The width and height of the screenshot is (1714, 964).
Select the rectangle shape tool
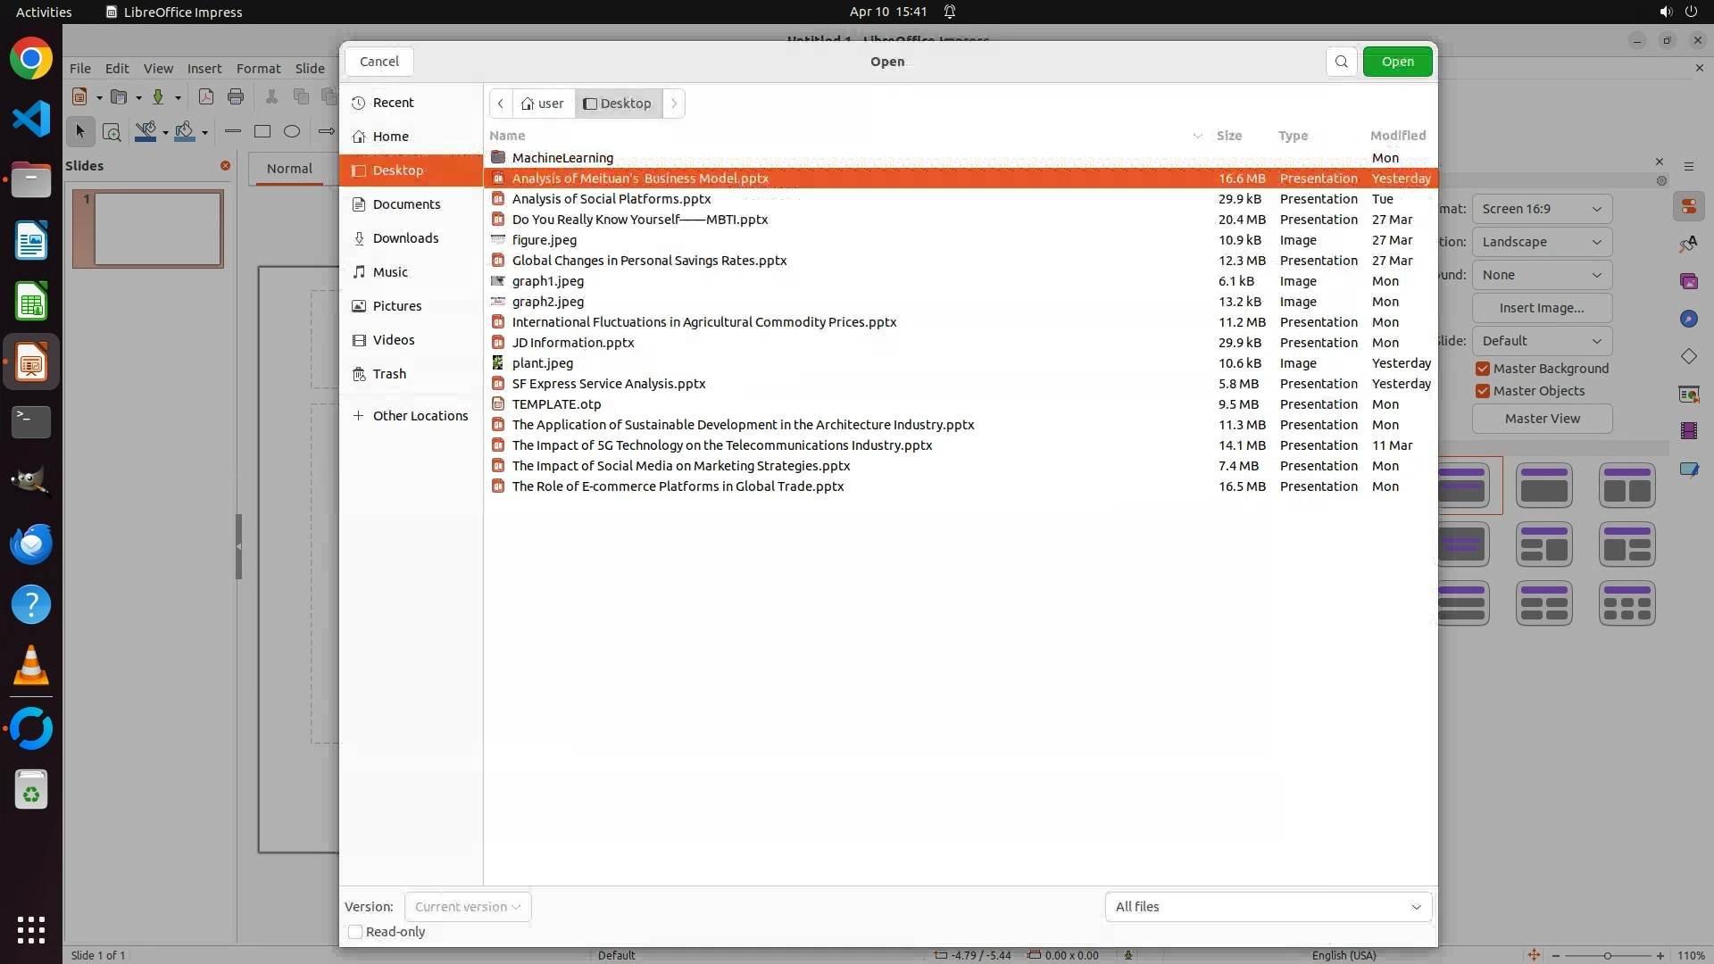point(262,131)
